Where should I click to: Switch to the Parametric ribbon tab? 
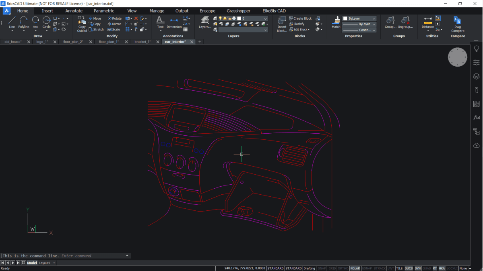[104, 11]
